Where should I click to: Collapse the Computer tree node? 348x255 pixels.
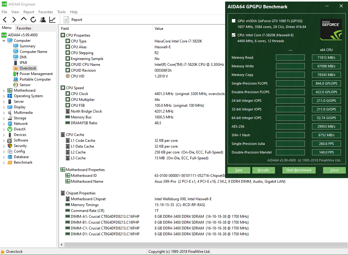tap(4, 41)
